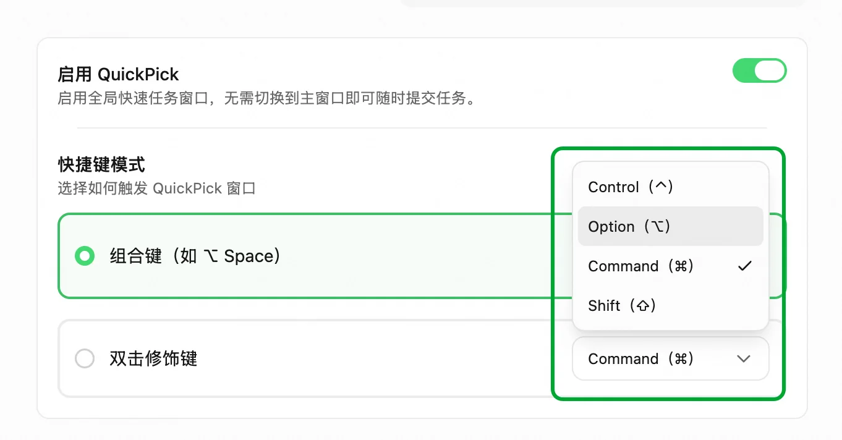The image size is (842, 440).
Task: Open the Command dropdown beside 双击修饰键
Action: pyautogui.click(x=671, y=358)
